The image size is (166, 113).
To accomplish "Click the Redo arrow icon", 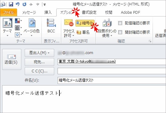I will (x=24, y=4).
